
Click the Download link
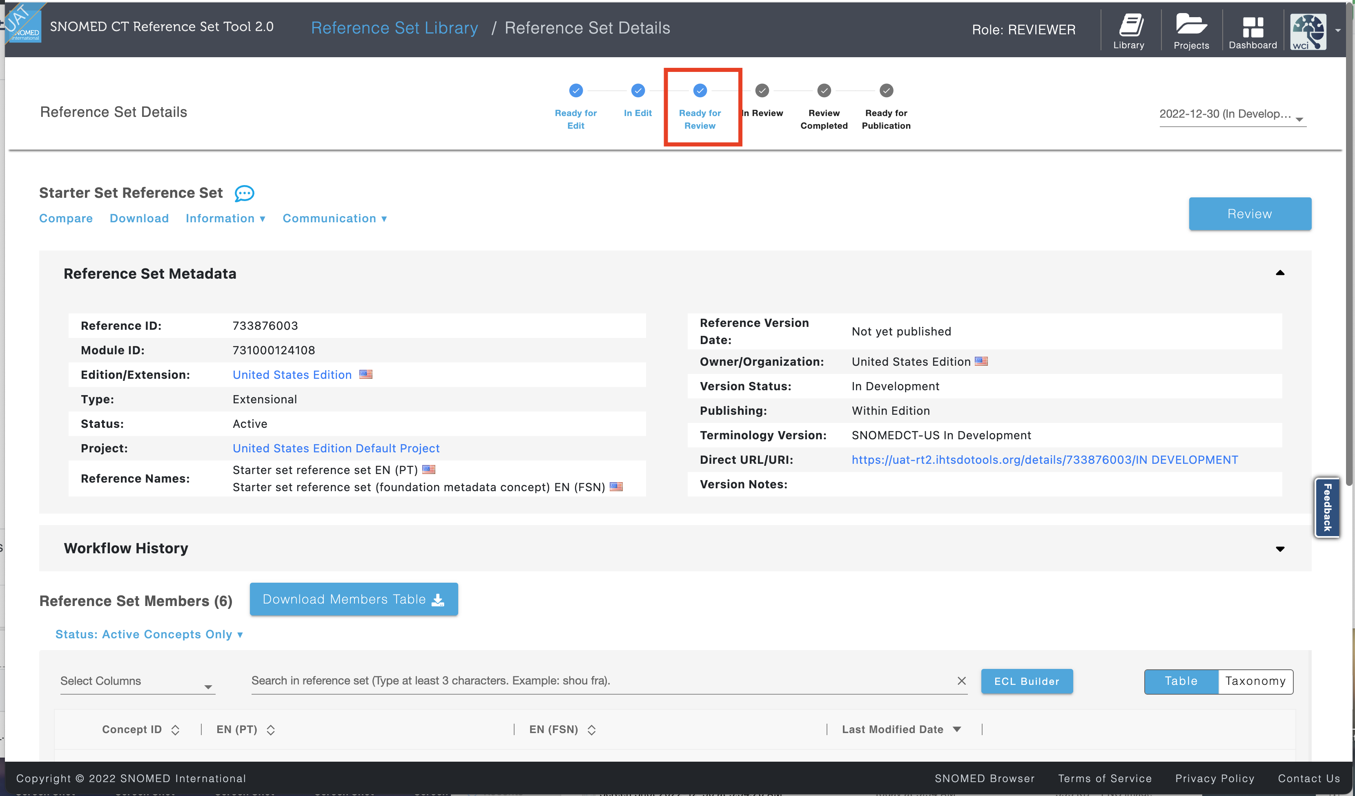coord(139,219)
